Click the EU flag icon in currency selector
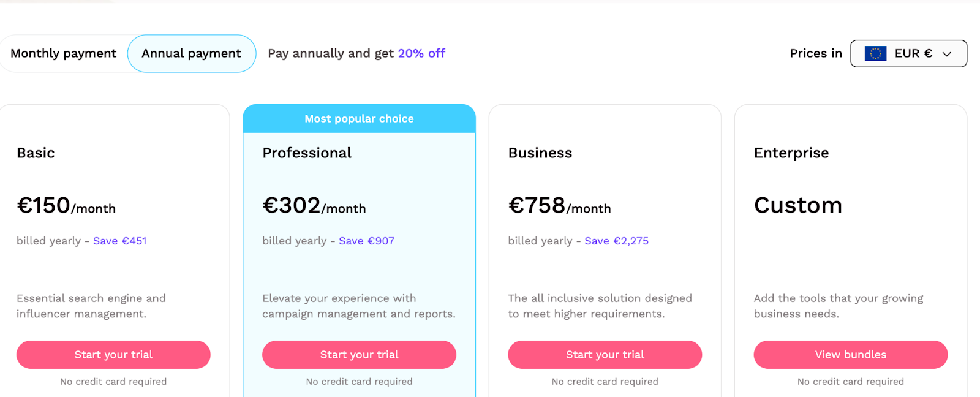 [875, 54]
